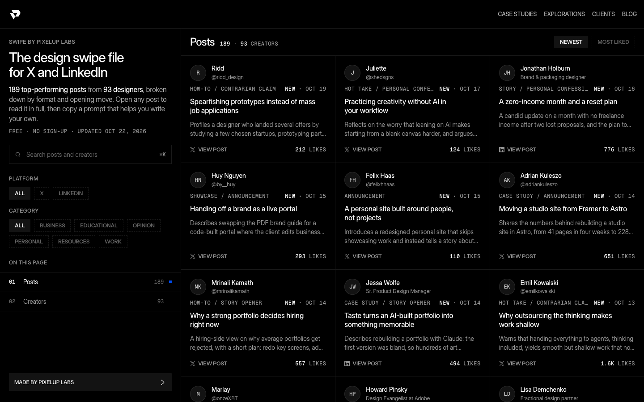The width and height of the screenshot is (644, 402).
Task: Jump to Creators section in sidebar
Action: (x=90, y=301)
